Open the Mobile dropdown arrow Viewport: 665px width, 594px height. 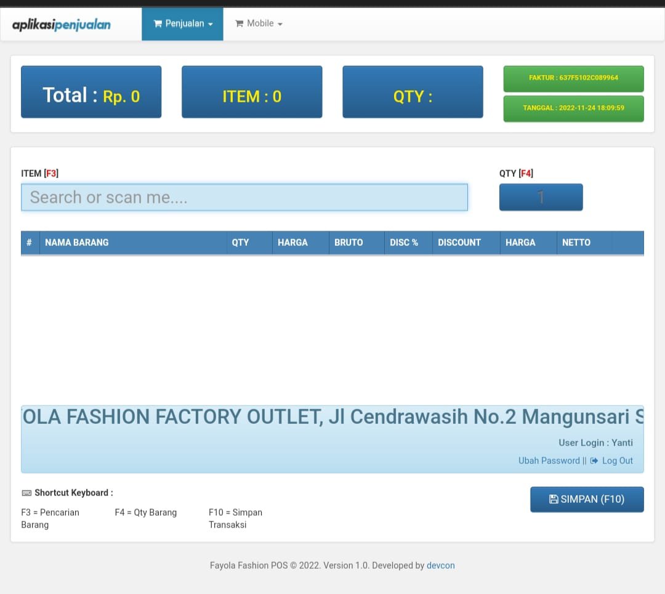(280, 25)
